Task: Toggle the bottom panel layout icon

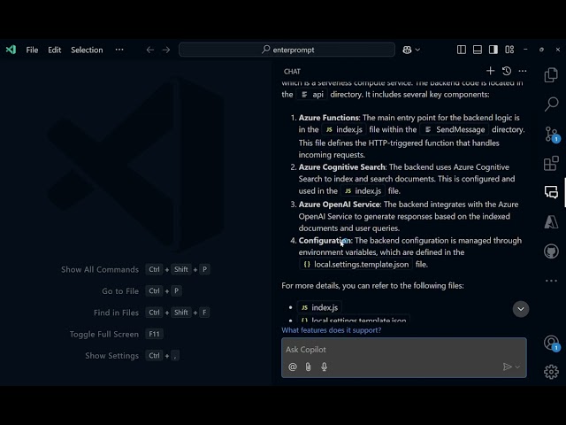Action: (x=478, y=50)
